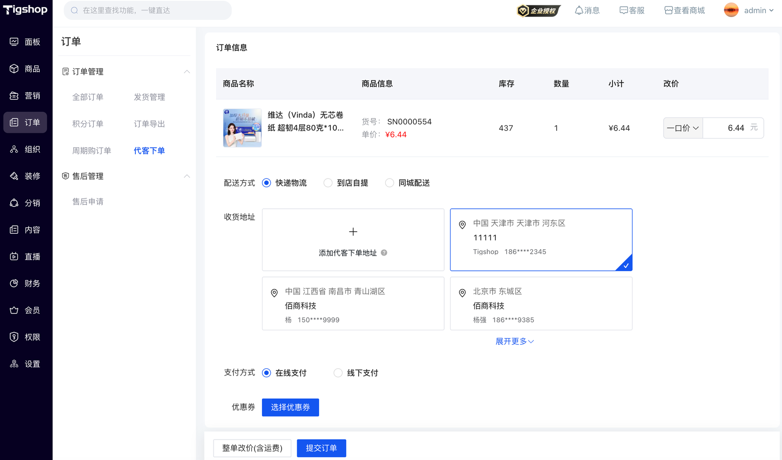Go to 财务 in the sidebar
The image size is (782, 460).
point(26,283)
